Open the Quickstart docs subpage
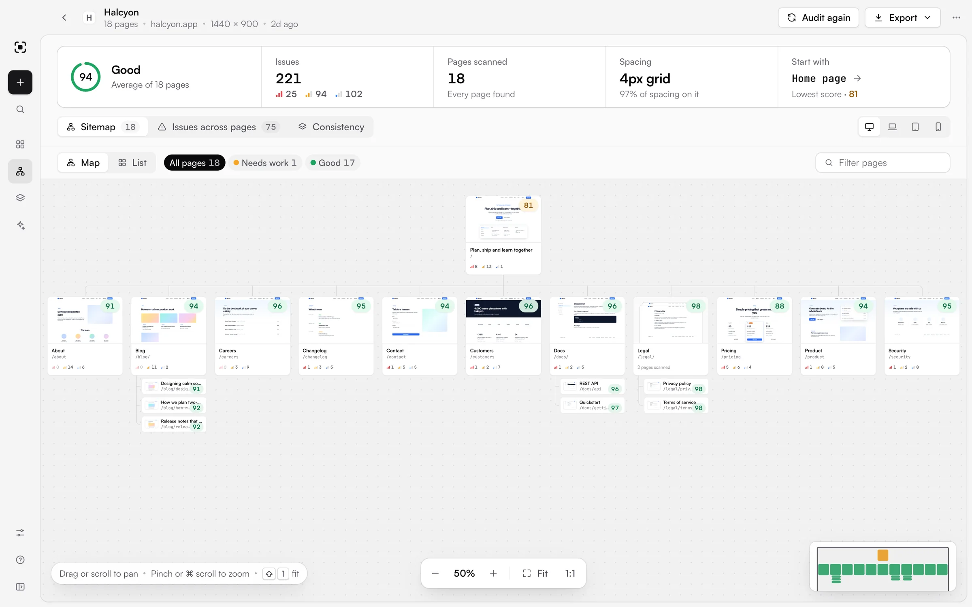The height and width of the screenshot is (607, 972). pos(592,405)
